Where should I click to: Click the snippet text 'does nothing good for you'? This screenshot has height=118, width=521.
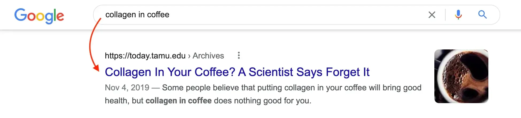coord(263,101)
